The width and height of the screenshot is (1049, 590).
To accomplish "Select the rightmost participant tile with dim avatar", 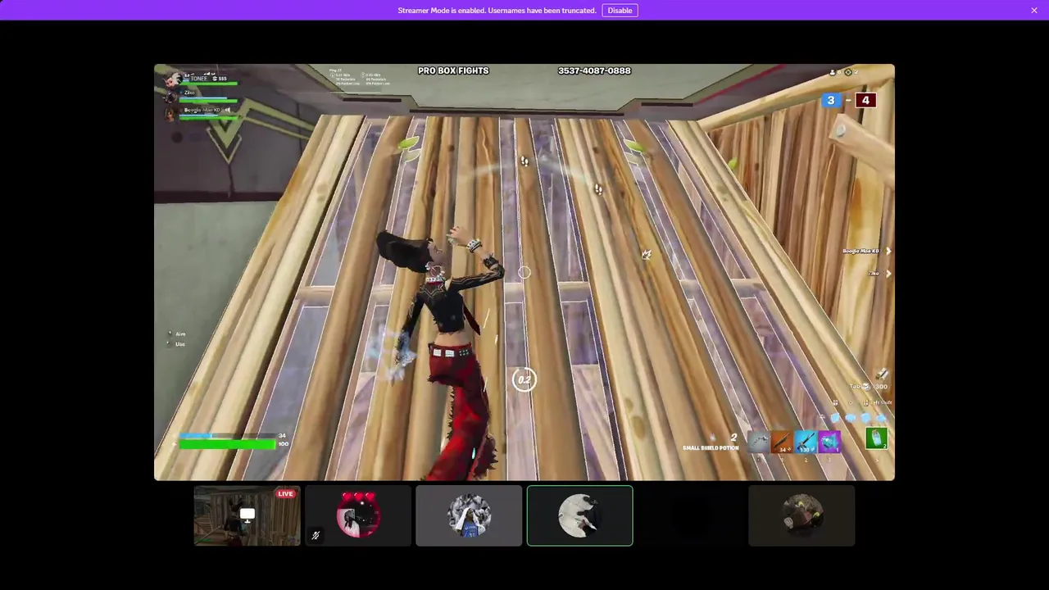I will pyautogui.click(x=802, y=515).
